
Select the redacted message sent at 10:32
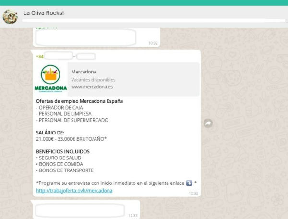[x=85, y=37]
